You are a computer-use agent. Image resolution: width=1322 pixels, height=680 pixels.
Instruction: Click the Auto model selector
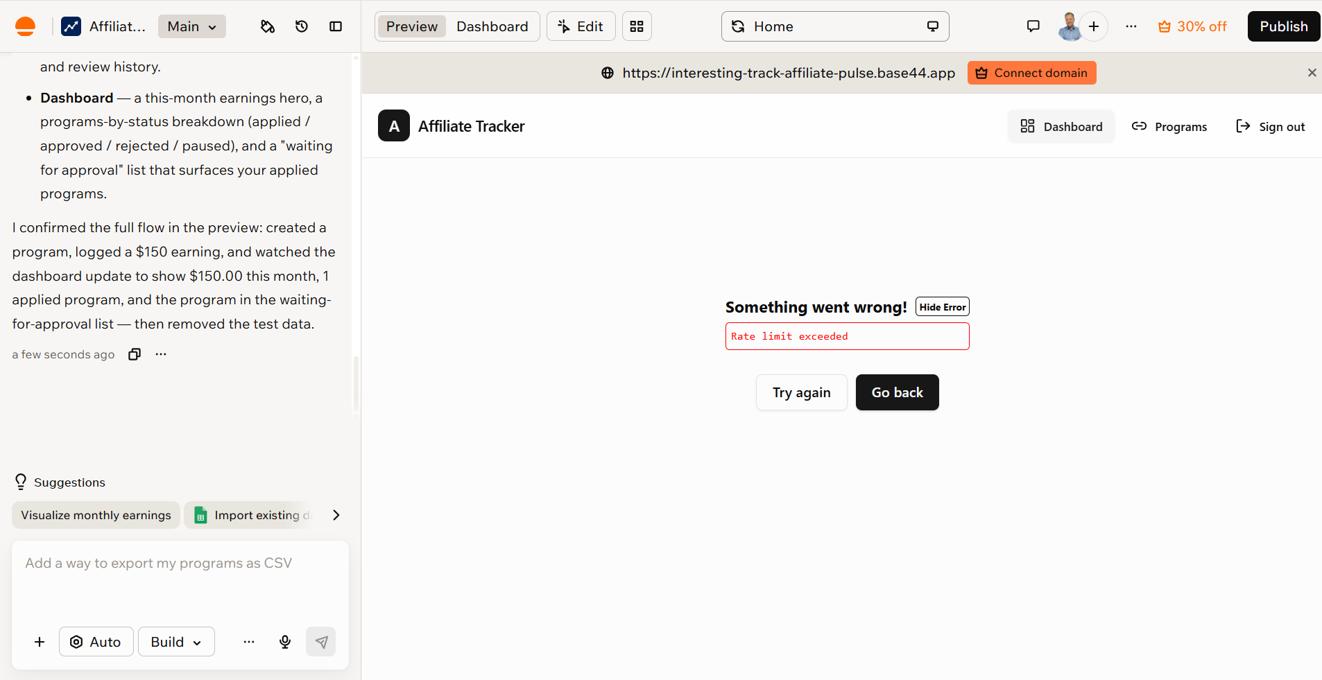(x=96, y=642)
